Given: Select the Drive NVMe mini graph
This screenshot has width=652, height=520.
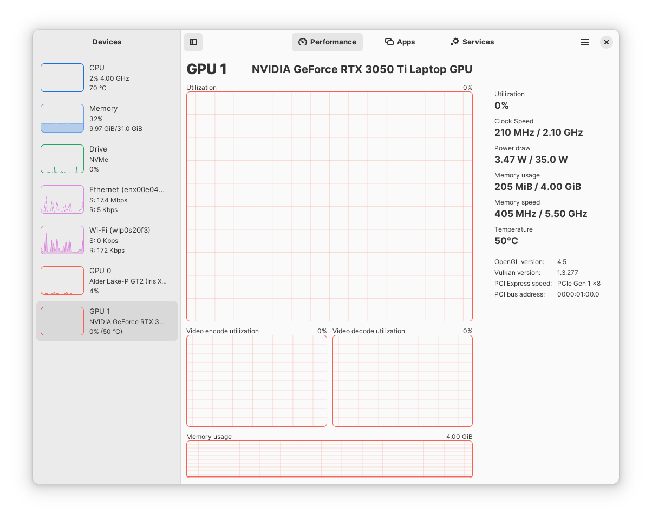Looking at the screenshot, I should click(62, 159).
